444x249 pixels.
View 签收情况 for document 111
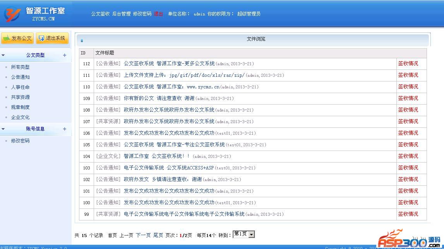(408, 75)
